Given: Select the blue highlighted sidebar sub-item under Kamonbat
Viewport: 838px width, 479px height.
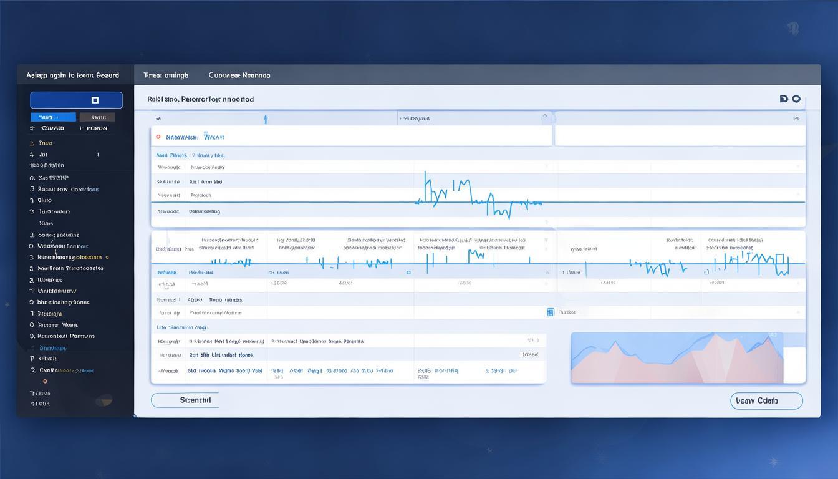Looking at the screenshot, I should click(x=52, y=348).
